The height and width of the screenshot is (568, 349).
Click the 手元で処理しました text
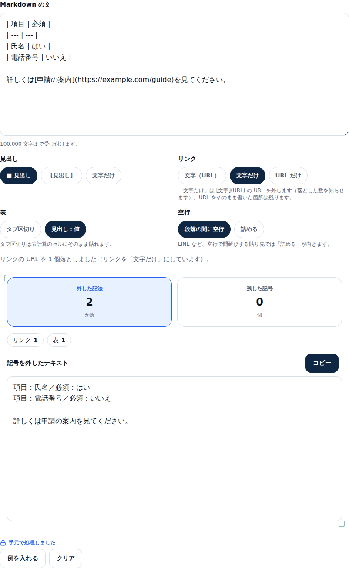pos(32,543)
